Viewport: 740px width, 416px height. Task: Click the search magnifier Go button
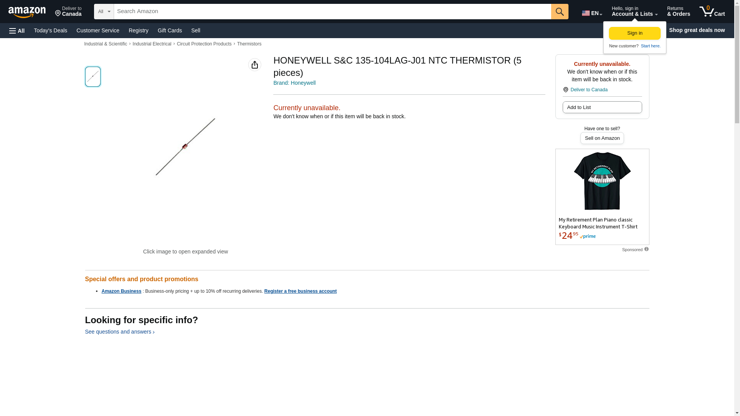pos(559,12)
